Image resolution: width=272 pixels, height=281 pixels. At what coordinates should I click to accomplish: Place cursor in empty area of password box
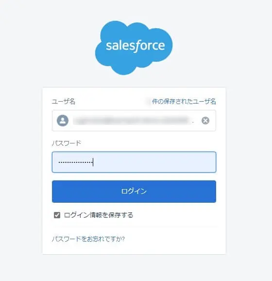154,162
